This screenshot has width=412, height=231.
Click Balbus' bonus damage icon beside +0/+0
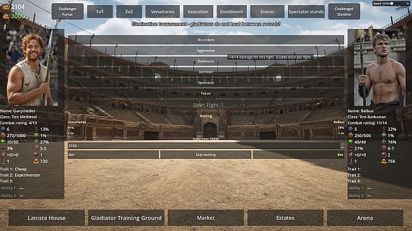coord(351,155)
